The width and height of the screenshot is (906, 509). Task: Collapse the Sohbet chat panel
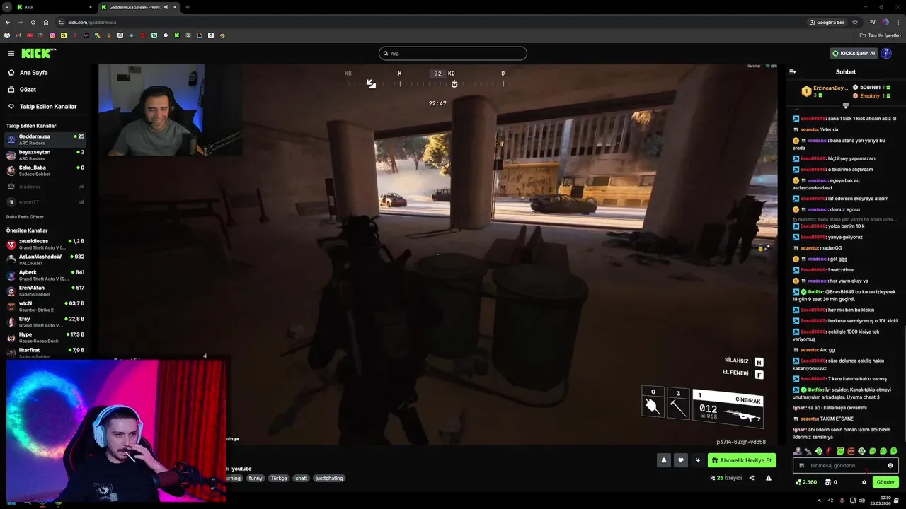tap(792, 71)
